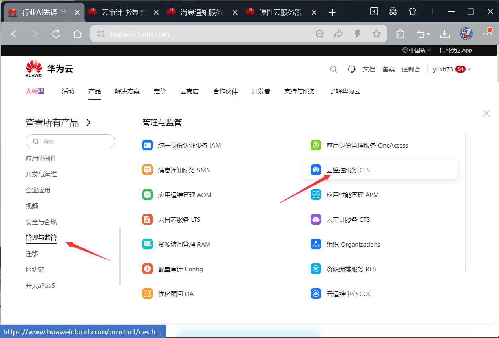Click the search magnifier icon in header
This screenshot has width=499, height=338.
tap(333, 69)
